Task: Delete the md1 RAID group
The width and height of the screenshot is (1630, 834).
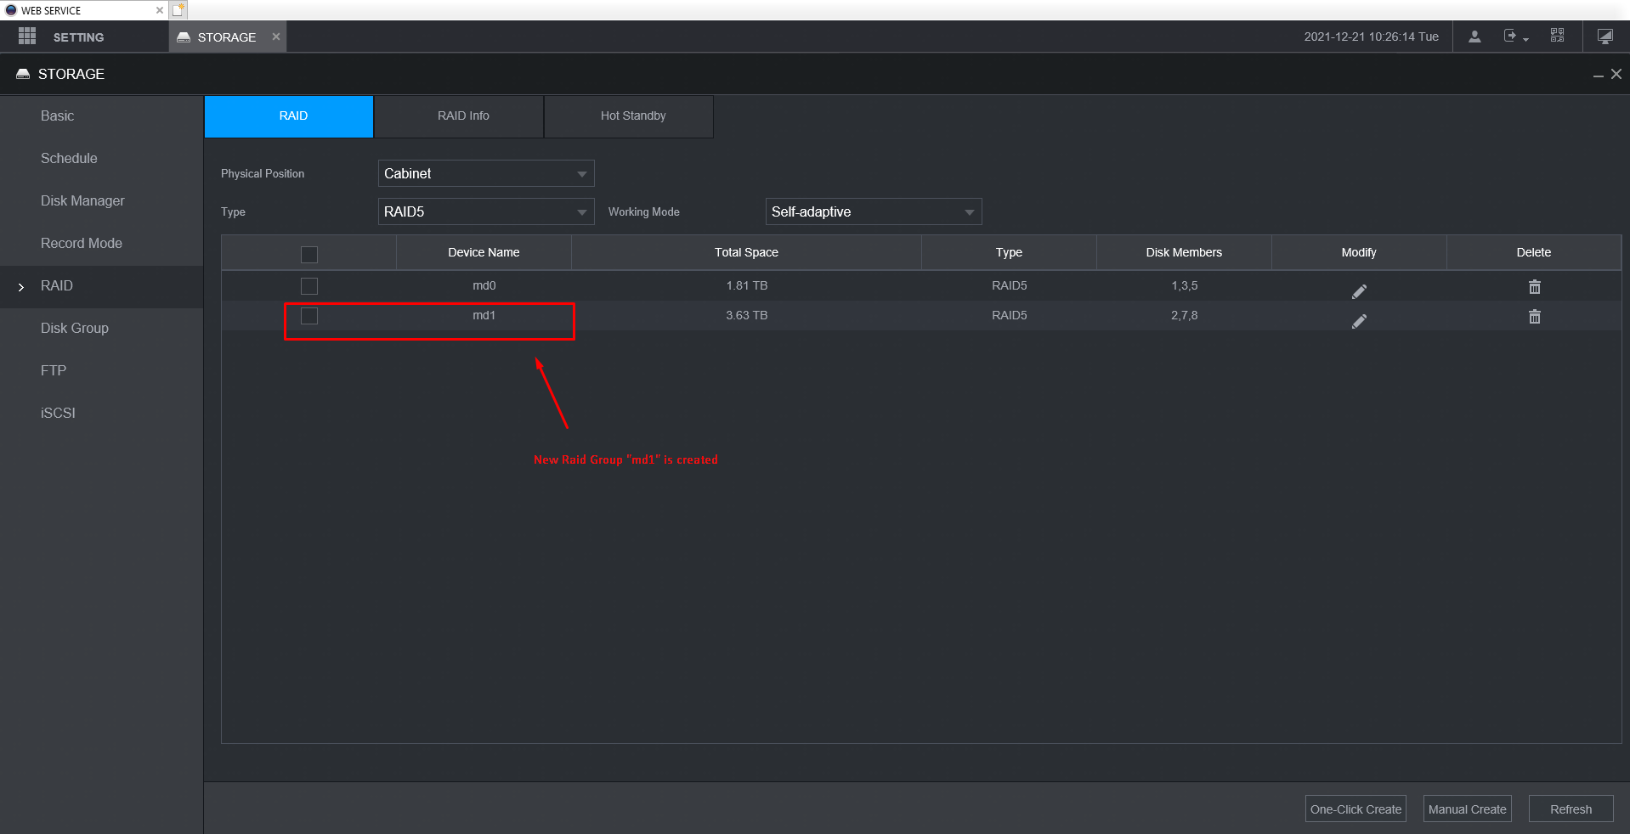Action: click(1534, 317)
